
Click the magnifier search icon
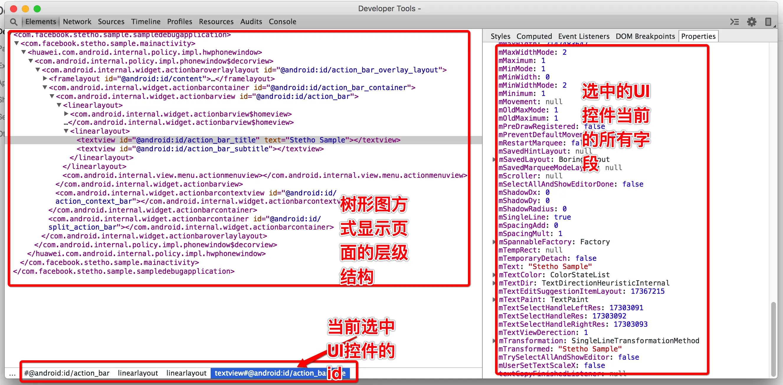tap(13, 22)
